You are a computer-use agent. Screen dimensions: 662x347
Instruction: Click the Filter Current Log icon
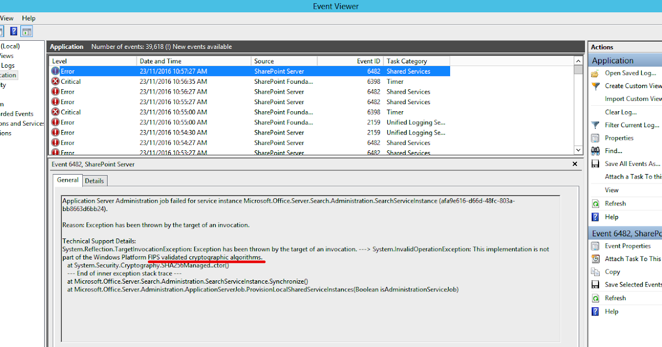[x=595, y=125]
